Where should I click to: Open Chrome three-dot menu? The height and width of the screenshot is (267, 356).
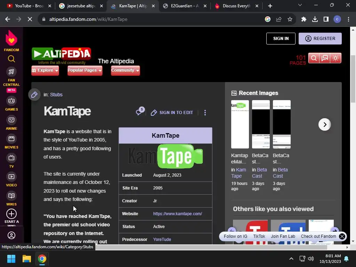tap(348, 19)
